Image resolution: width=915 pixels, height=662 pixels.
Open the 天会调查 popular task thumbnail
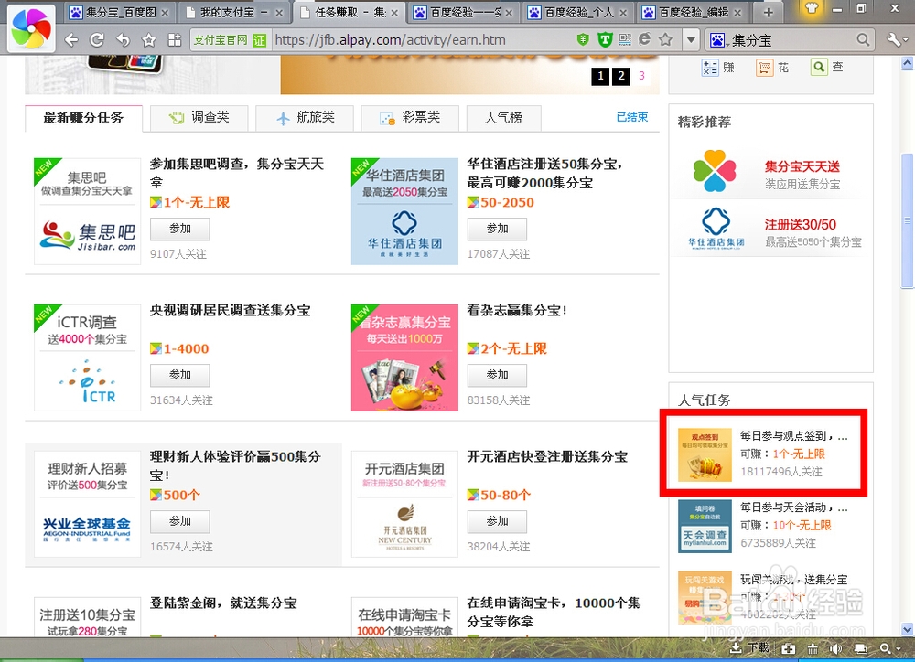click(x=705, y=526)
